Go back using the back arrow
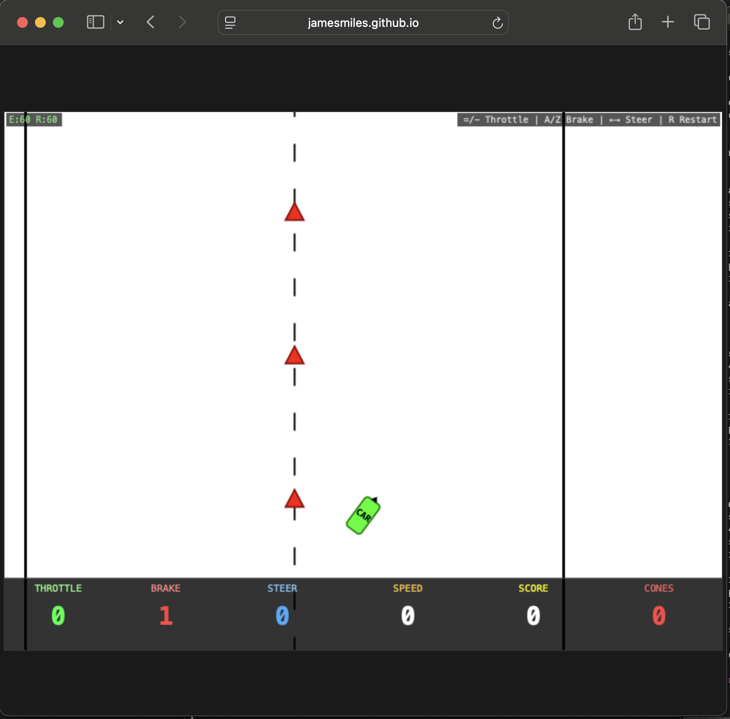730x719 pixels. [x=151, y=22]
